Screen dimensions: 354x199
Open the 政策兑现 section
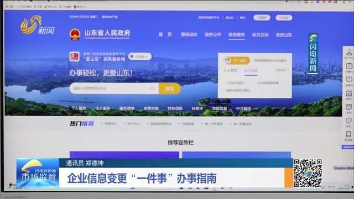pyautogui.click(x=151, y=108)
